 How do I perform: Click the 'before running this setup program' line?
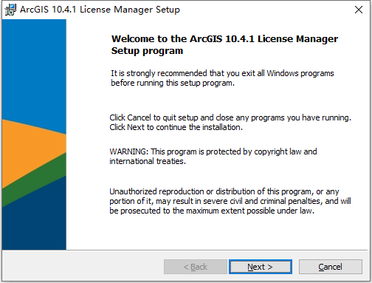pos(173,83)
